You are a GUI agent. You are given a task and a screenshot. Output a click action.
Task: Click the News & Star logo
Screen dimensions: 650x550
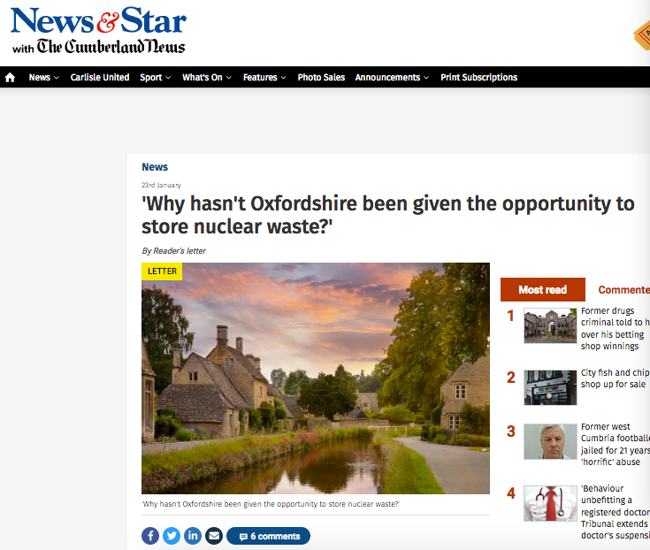(x=99, y=31)
